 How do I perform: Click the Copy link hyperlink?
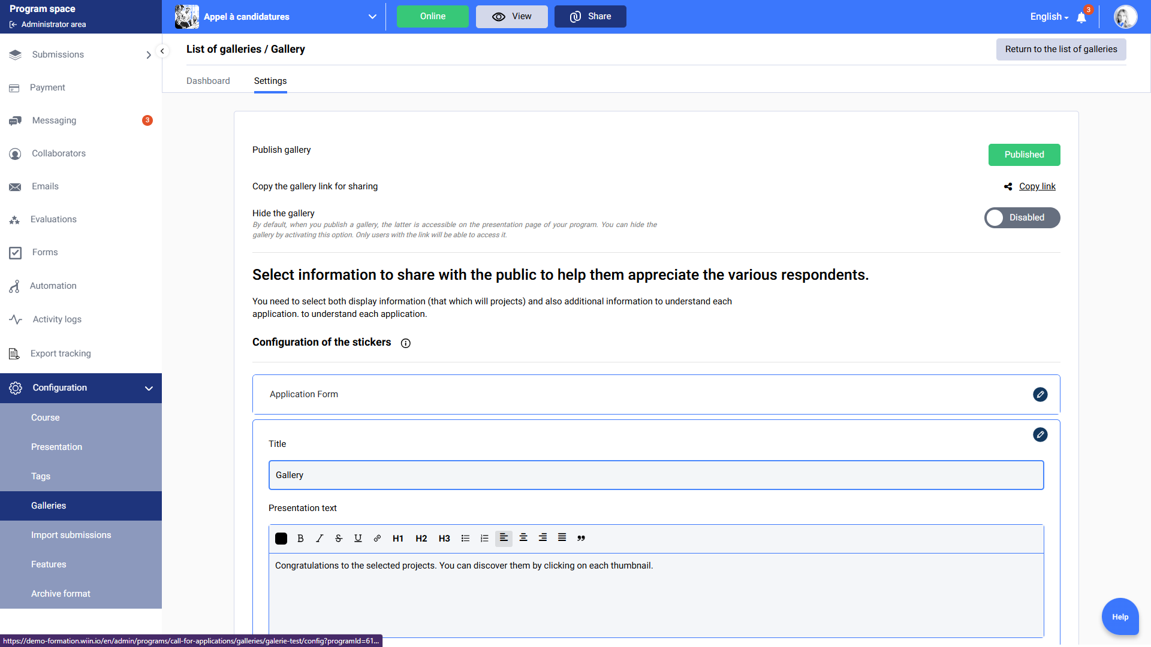click(1037, 186)
